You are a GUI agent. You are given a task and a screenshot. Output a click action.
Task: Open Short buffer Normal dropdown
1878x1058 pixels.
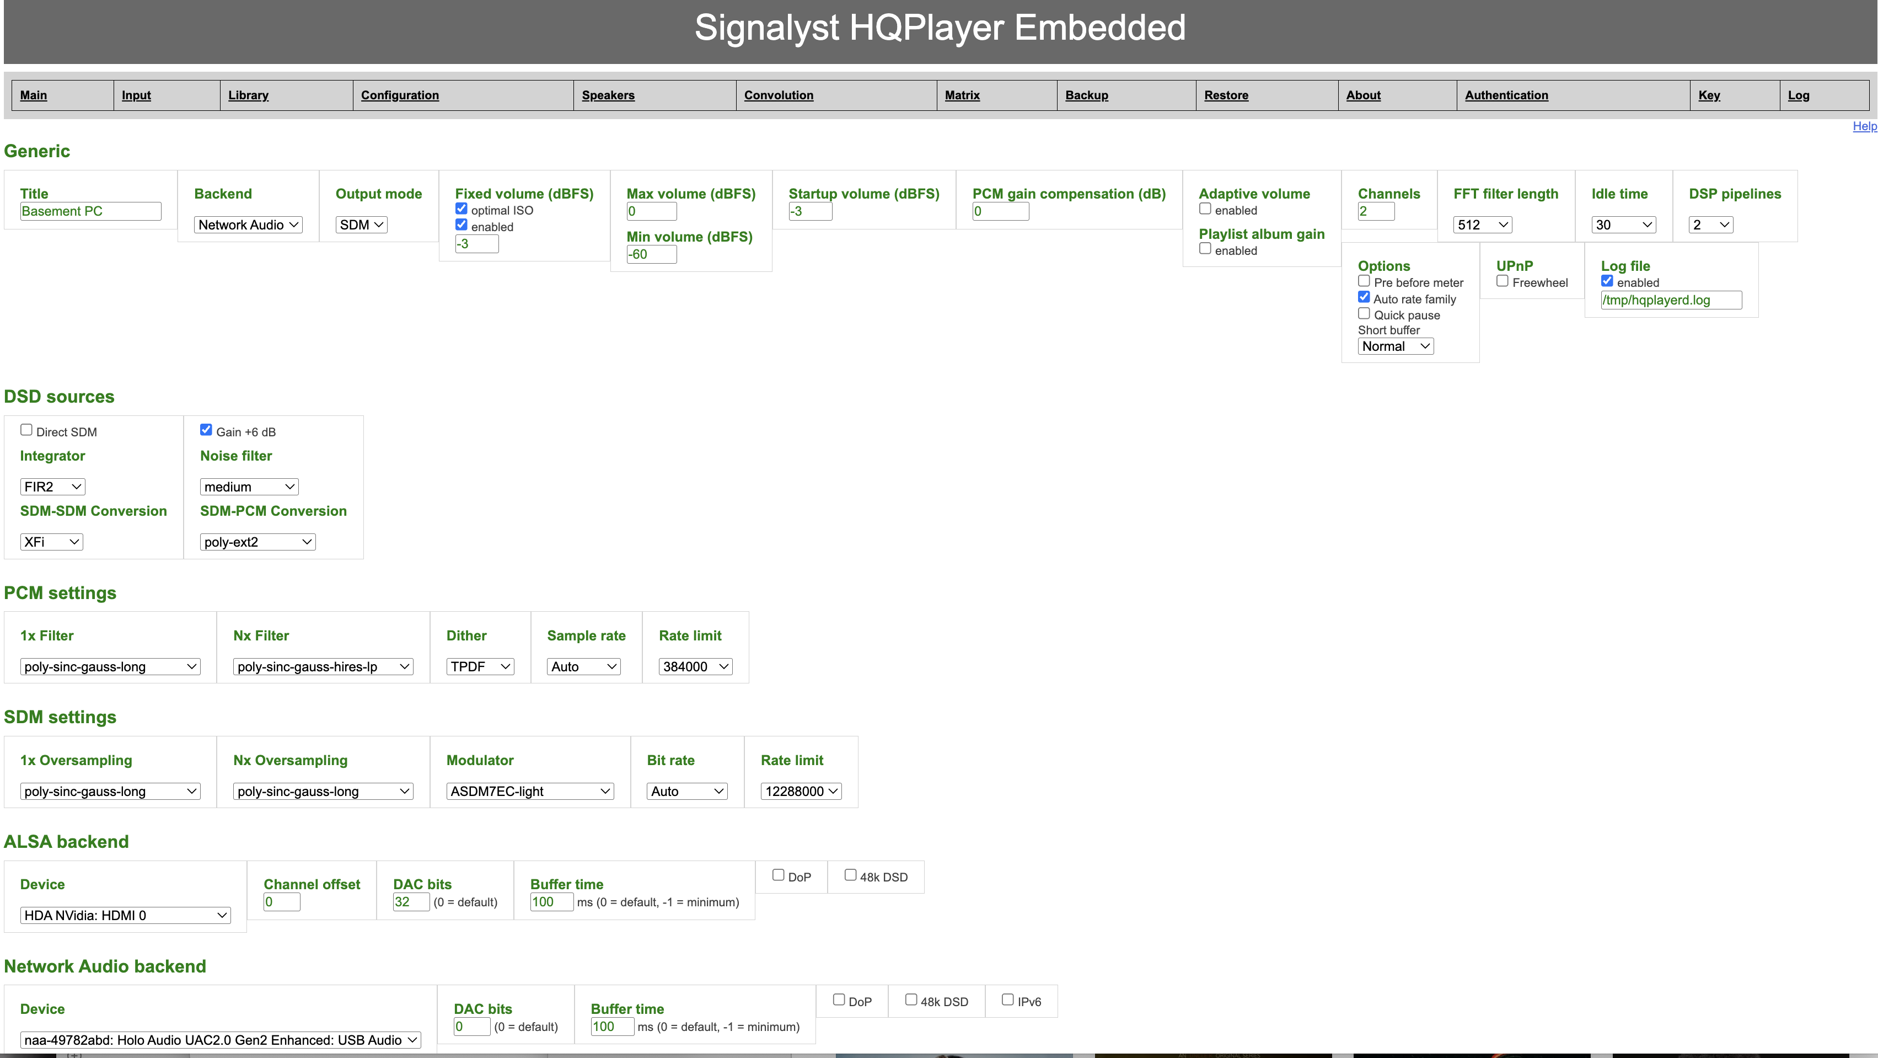1396,346
